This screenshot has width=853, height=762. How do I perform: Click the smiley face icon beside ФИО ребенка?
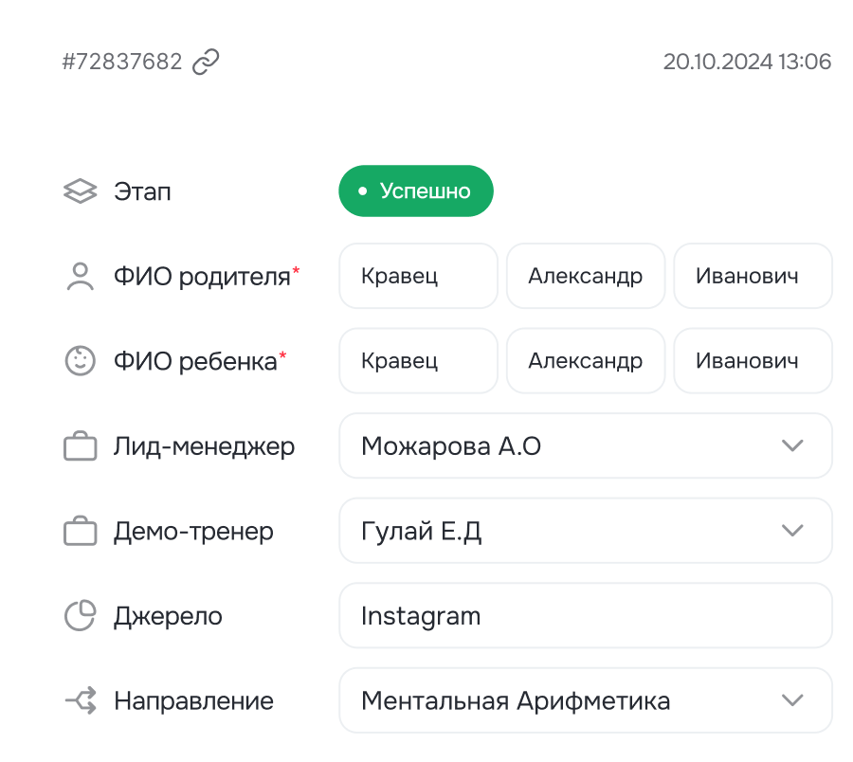[81, 361]
